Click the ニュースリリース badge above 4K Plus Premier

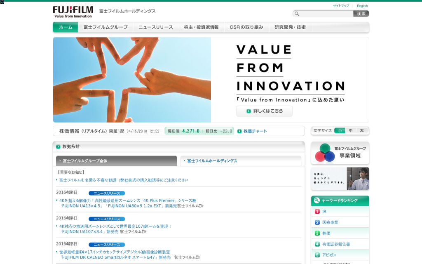[107, 193]
